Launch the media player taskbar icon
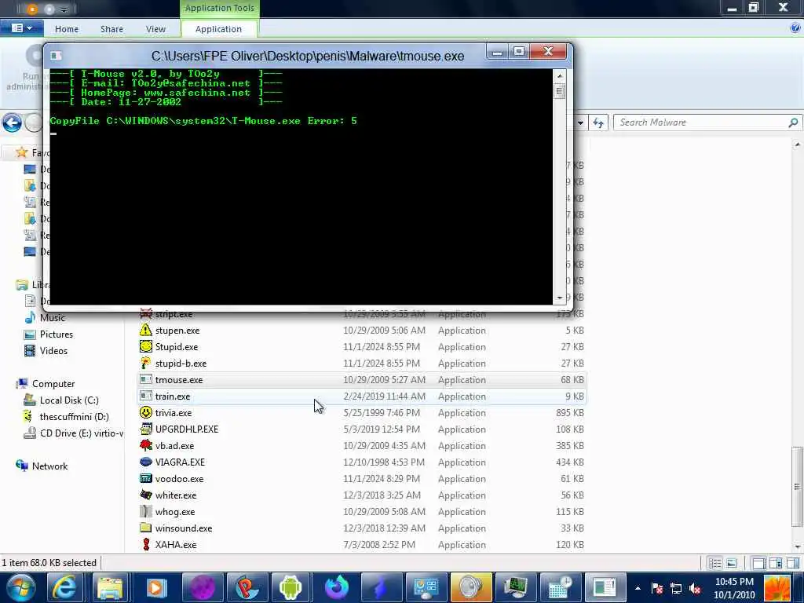 [156, 587]
